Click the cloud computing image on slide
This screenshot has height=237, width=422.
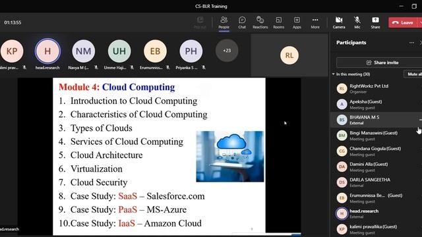[230, 157]
